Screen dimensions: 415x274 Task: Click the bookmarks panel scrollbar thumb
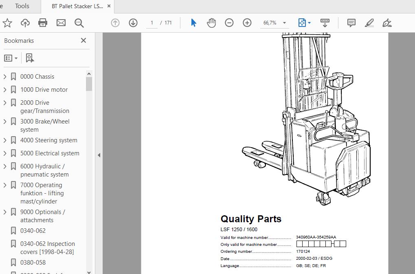click(89, 84)
